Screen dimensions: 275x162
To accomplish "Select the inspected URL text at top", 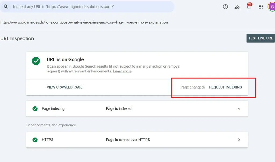I will [84, 22].
